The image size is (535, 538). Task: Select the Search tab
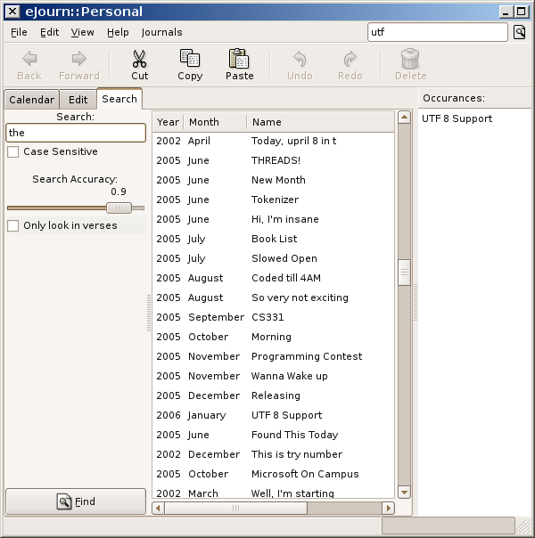(119, 99)
